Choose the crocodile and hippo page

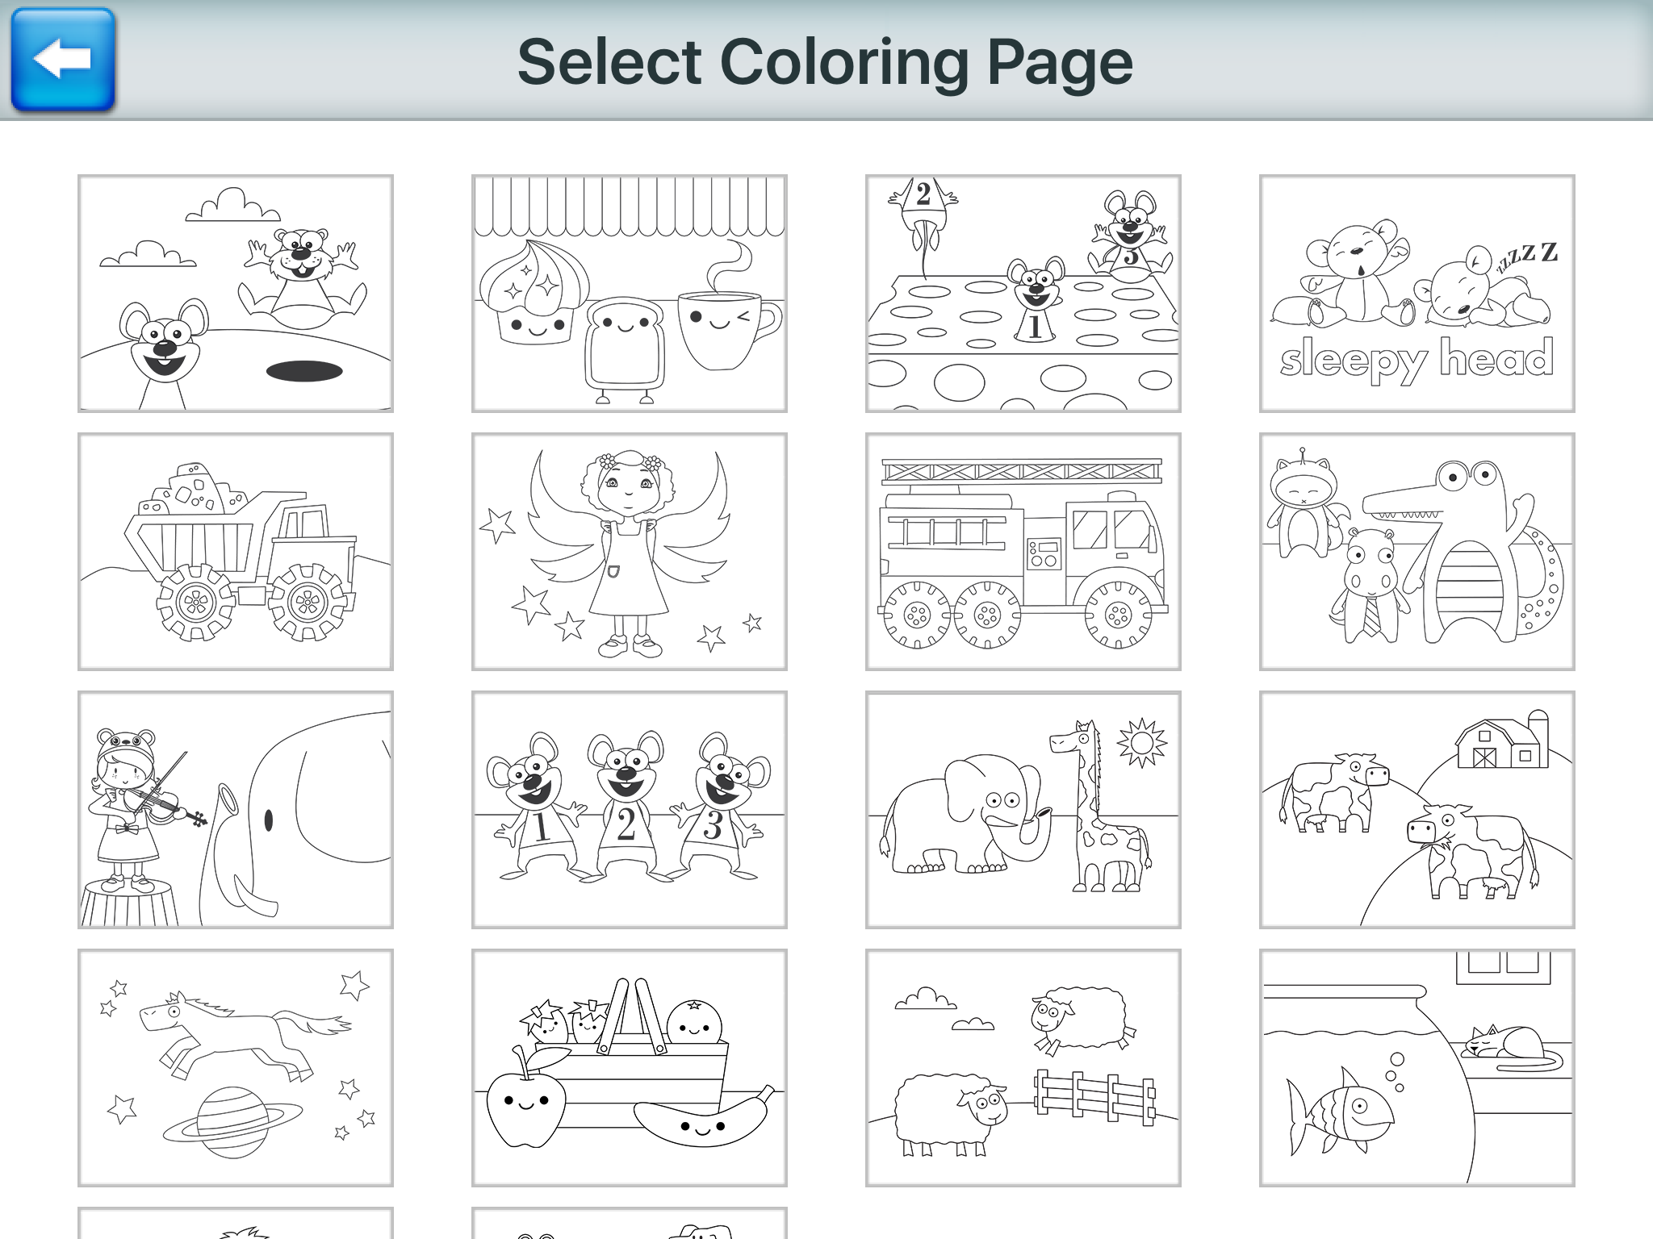coord(1417,552)
